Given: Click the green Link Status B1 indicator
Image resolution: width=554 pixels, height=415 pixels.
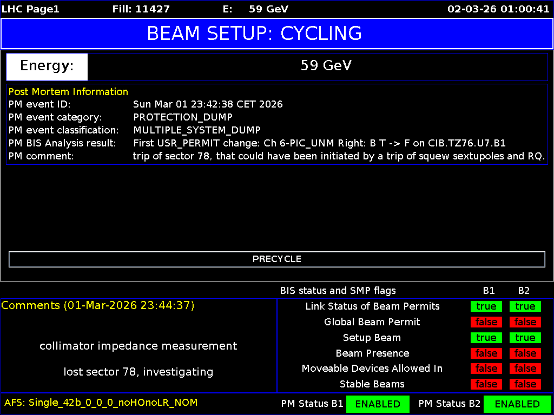Looking at the screenshot, I should [486, 306].
